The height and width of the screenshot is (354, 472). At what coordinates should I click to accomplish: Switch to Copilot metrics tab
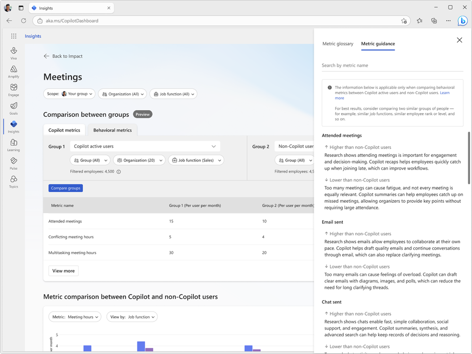tap(64, 130)
